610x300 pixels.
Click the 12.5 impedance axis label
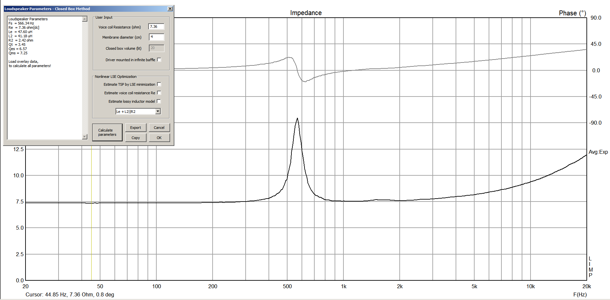coord(18,149)
